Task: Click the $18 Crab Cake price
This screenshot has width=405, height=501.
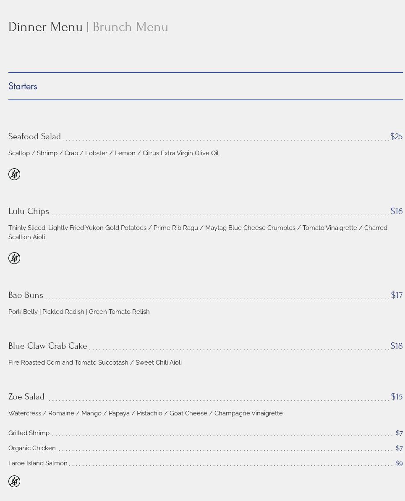Action: coord(396,346)
